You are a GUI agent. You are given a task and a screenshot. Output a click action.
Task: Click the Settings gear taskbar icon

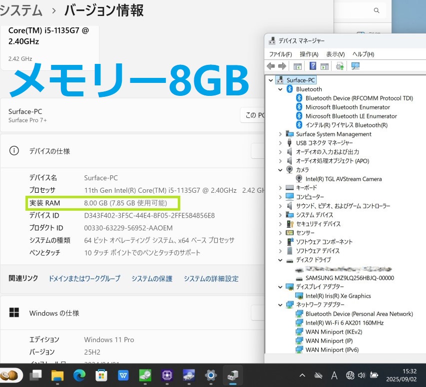211,375
